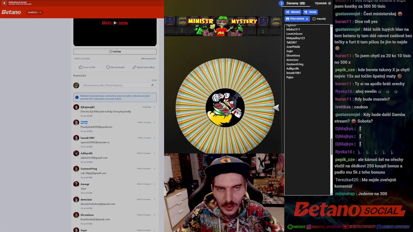The width and height of the screenshot is (413, 232).
Task: Click the entry Sojer in the entries list
Action: pyautogui.click(x=290, y=51)
